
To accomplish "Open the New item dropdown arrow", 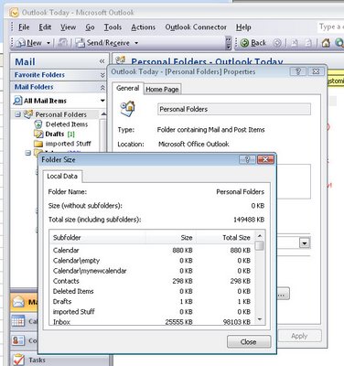I will pyautogui.click(x=48, y=43).
